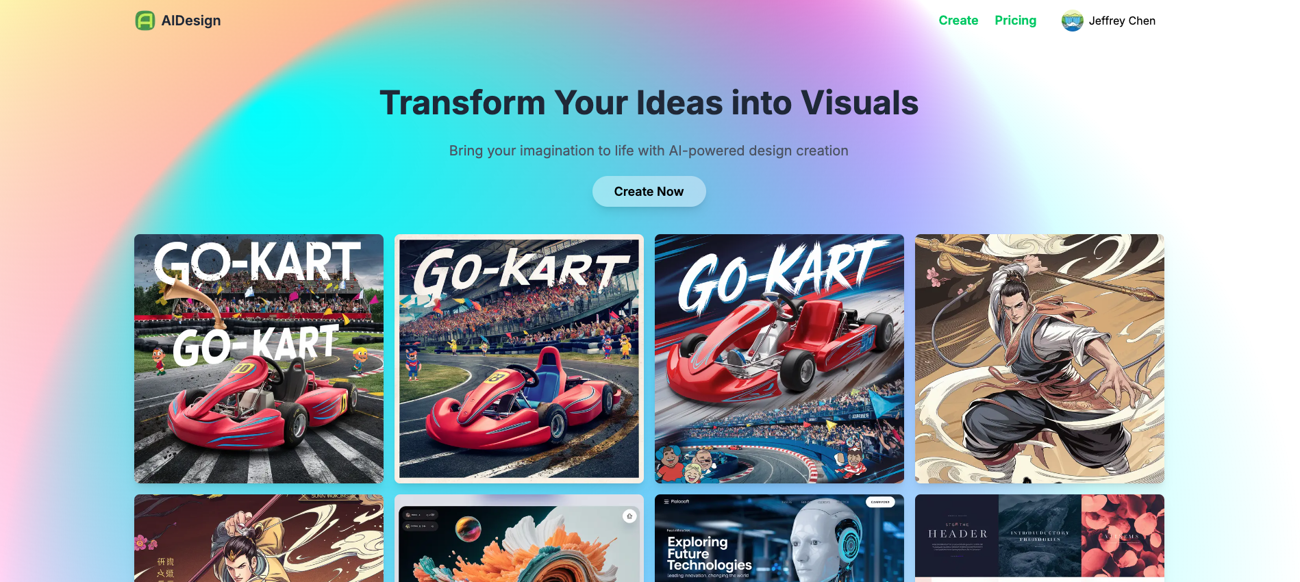Click the AI-powered design creation subtitle
This screenshot has height=582, width=1300.
pyautogui.click(x=649, y=151)
